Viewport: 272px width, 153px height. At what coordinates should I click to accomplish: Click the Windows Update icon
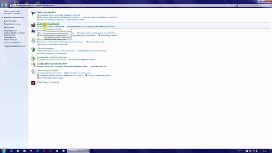point(33,40)
